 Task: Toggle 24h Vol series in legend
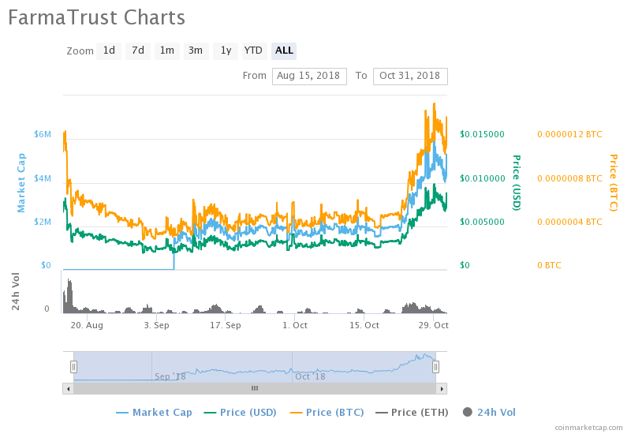tap(489, 412)
